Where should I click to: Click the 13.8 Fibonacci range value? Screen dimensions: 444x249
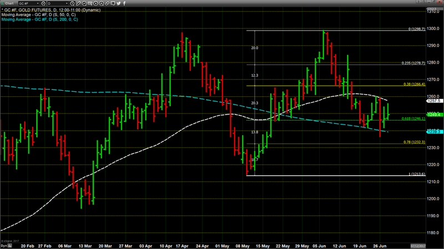255,132
